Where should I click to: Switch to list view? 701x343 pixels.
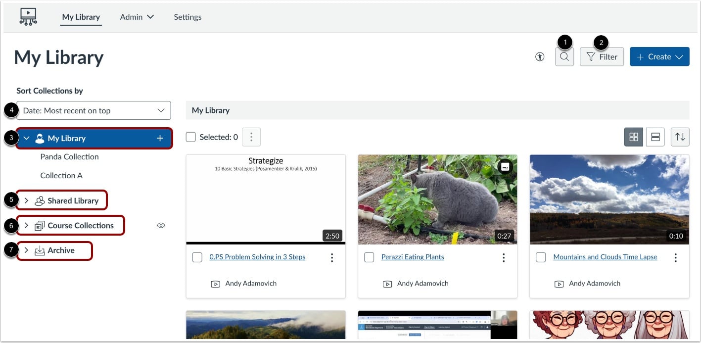coord(655,137)
